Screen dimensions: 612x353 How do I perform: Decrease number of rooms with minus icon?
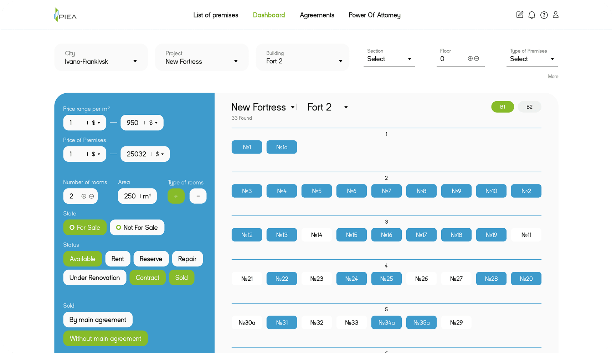(92, 196)
